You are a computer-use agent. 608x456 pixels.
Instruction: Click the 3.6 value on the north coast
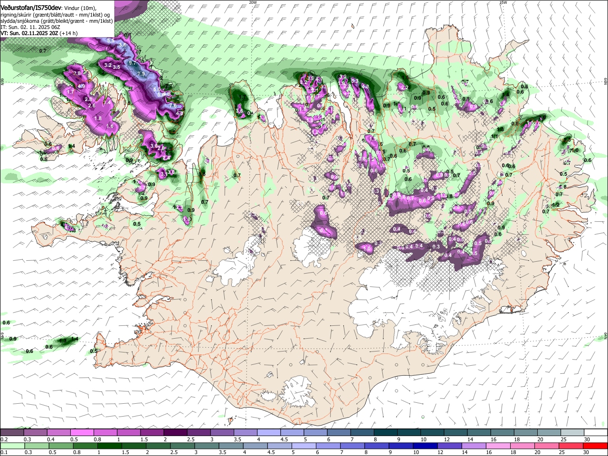(239, 111)
